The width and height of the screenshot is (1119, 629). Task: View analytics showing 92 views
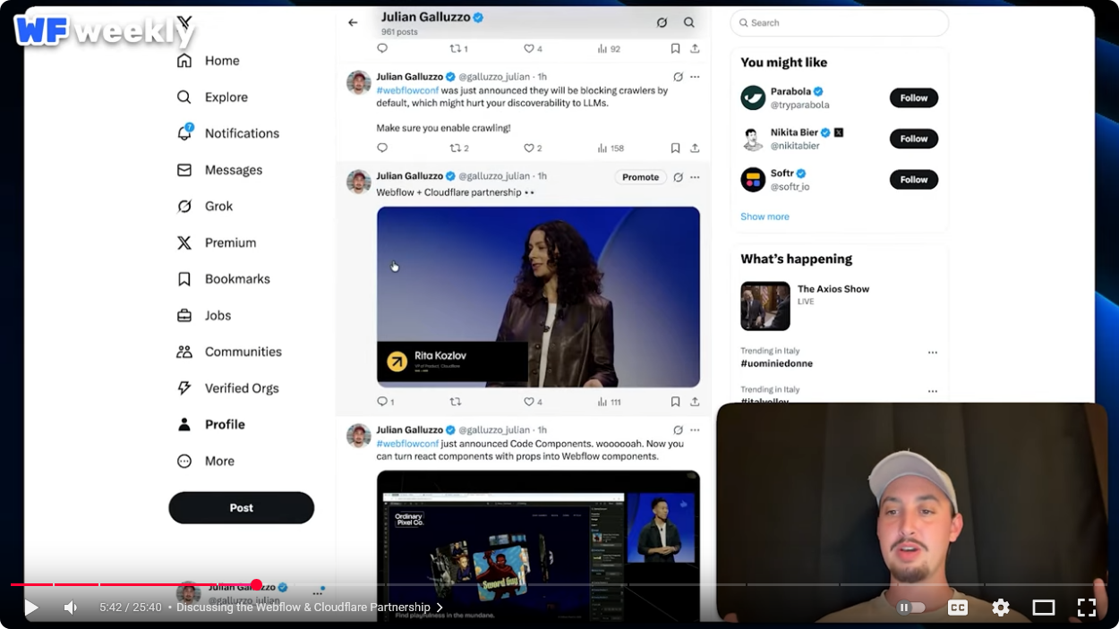[x=609, y=48]
